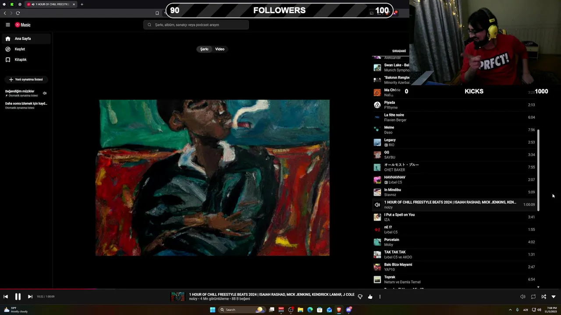Toggle shuffle mode
The image size is (561, 315).
[543, 297]
